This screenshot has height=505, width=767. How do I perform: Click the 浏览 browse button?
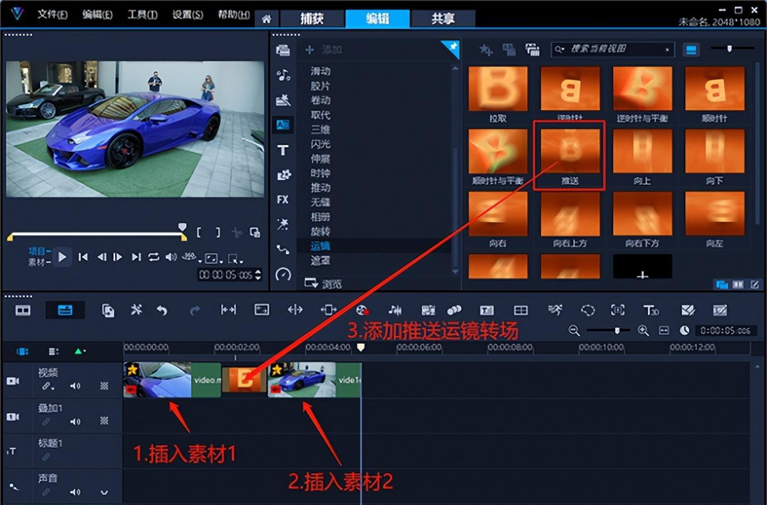pyautogui.click(x=323, y=283)
